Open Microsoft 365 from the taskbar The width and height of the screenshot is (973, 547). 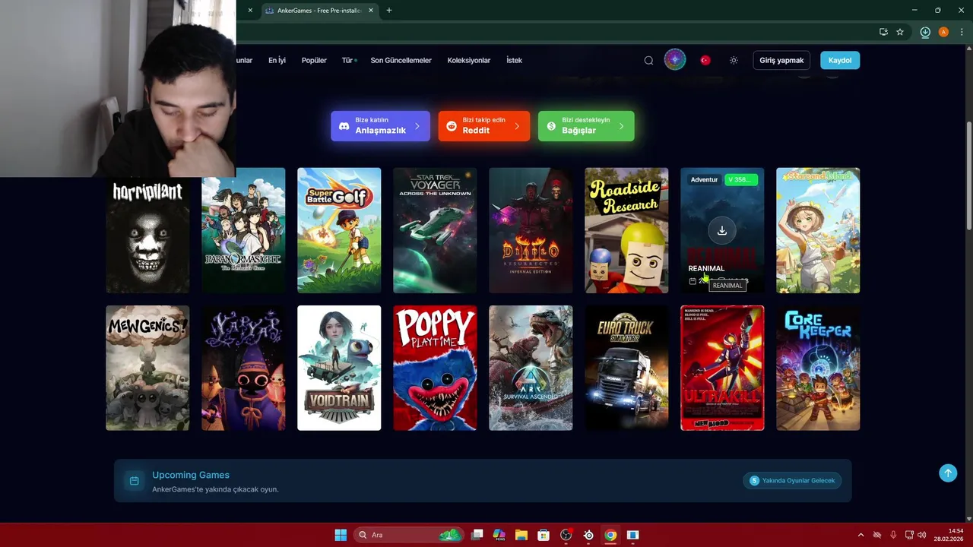pos(499,535)
